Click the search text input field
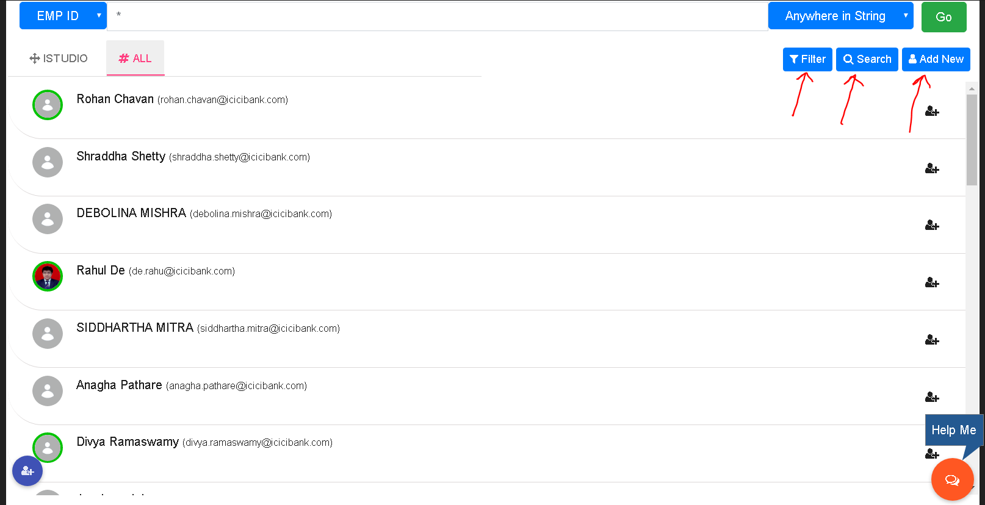 tap(438, 16)
